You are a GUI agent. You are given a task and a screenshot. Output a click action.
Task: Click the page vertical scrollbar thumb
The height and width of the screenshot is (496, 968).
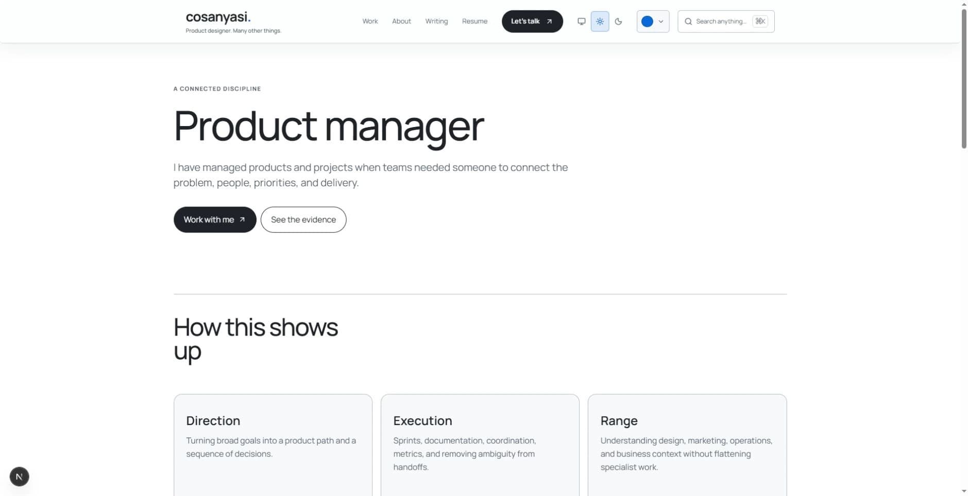point(964,78)
